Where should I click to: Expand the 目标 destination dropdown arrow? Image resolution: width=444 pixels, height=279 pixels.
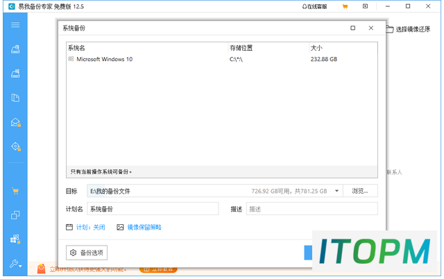tap(336, 191)
